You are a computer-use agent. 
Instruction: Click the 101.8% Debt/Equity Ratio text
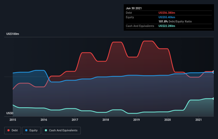tap(175, 21)
